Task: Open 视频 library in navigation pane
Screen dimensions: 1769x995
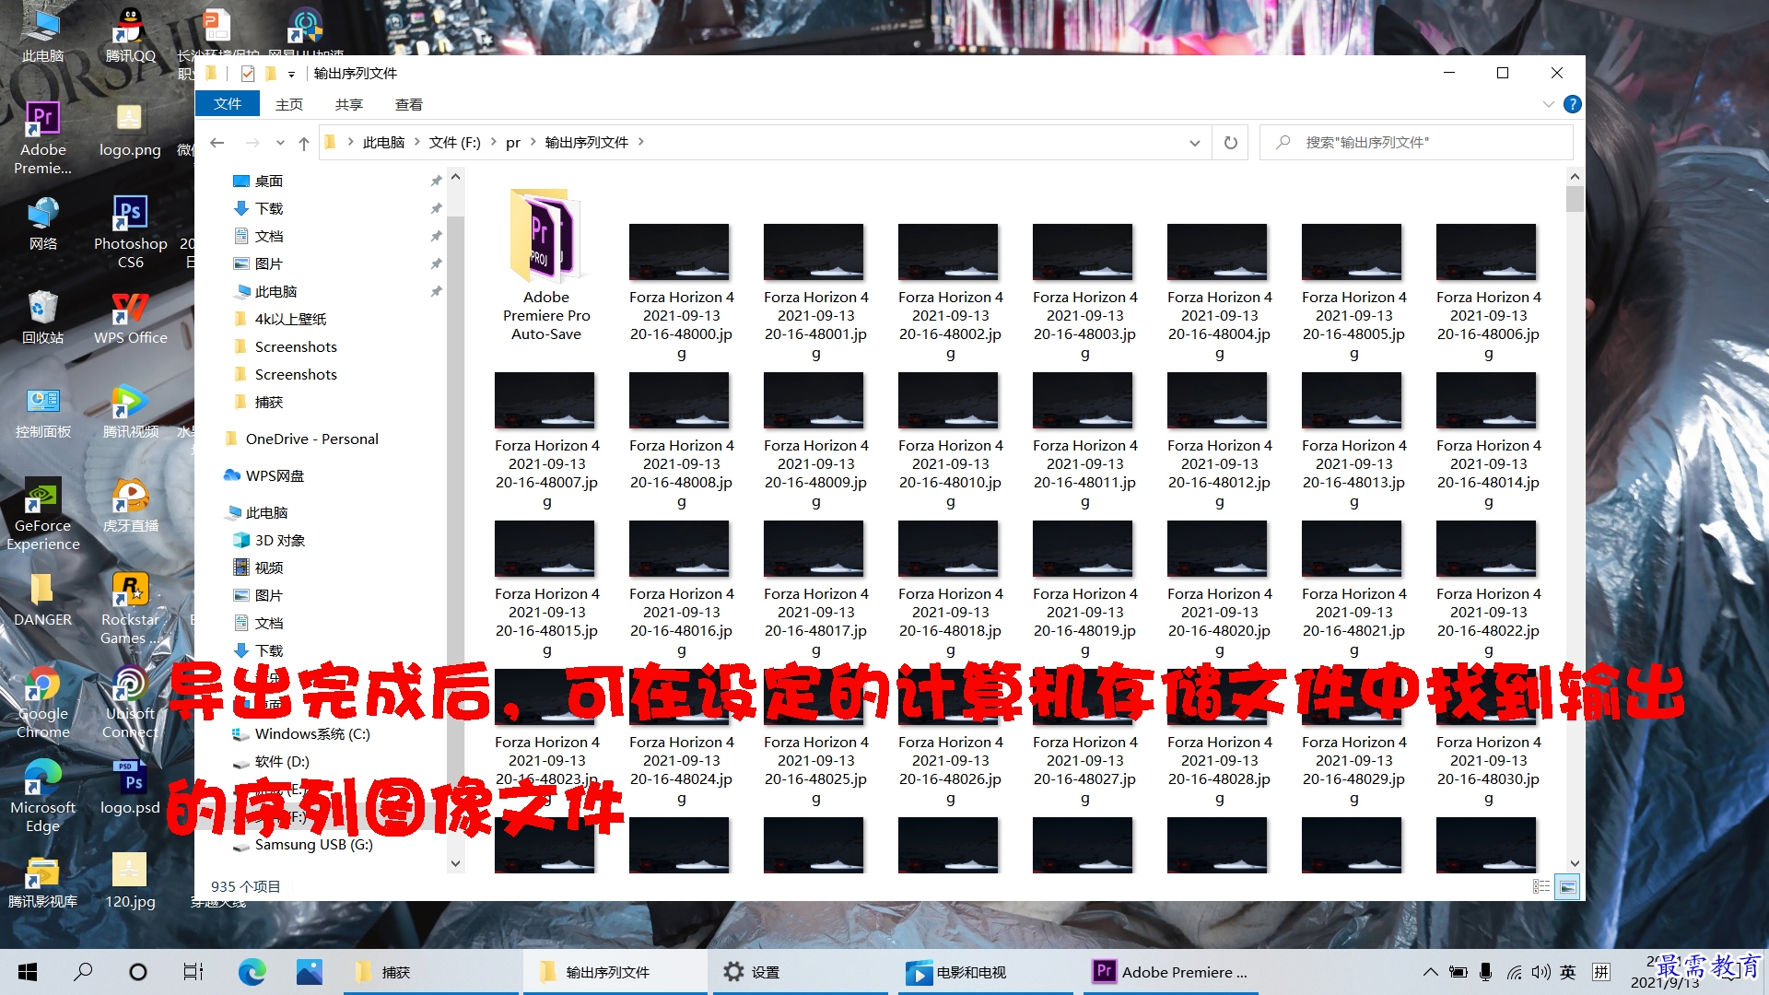Action: click(269, 568)
